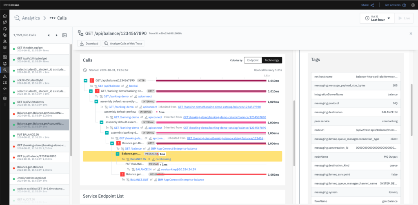Viewport: 418px width, 205px height.
Task: Collapse the first assembly default-assembly call (1,007ms)
Action: point(96,101)
